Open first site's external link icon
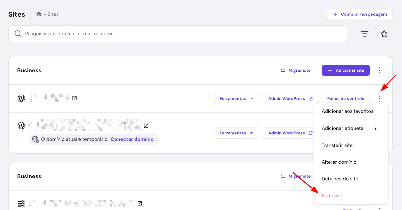 75,98
